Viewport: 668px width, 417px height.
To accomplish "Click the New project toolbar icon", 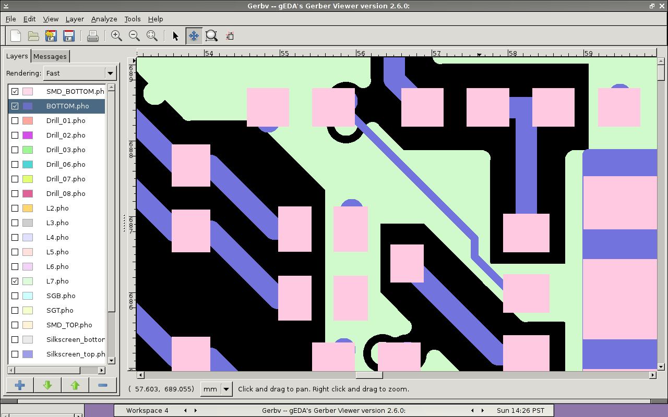I will point(16,36).
